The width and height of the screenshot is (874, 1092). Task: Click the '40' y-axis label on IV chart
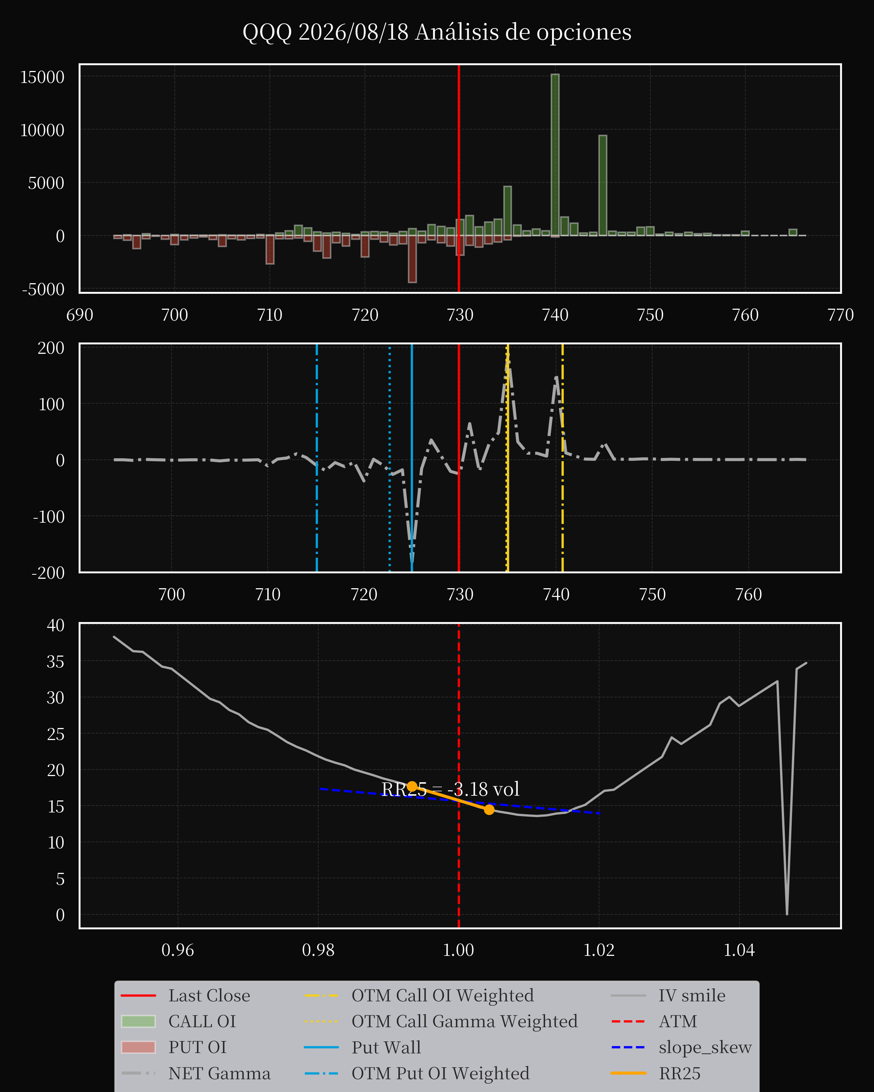(x=56, y=625)
